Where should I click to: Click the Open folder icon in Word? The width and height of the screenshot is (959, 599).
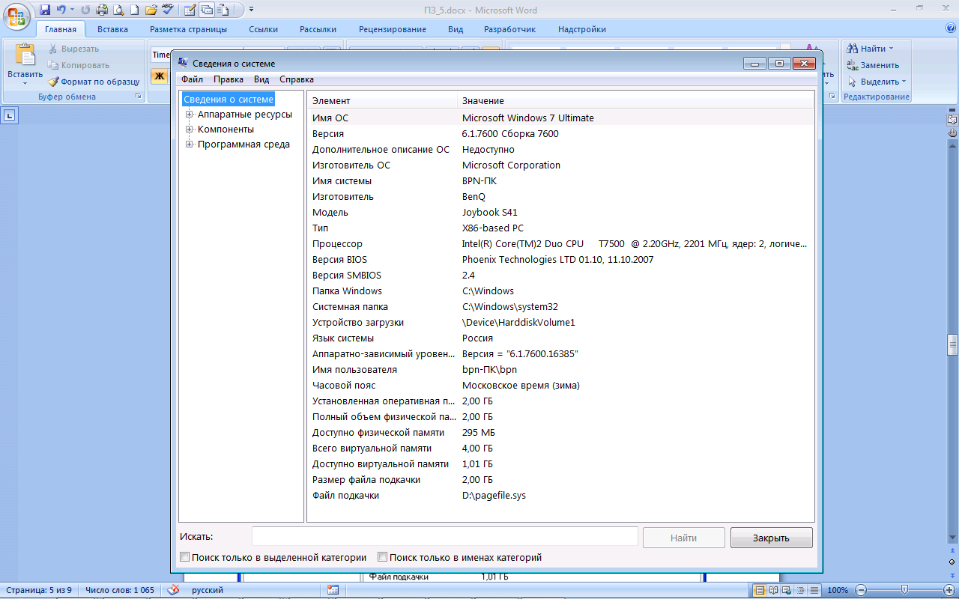click(151, 10)
